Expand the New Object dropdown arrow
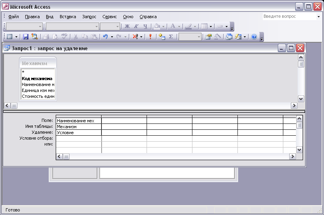 [x=245, y=37]
